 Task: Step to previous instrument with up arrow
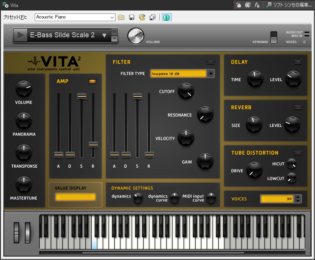coord(114,32)
